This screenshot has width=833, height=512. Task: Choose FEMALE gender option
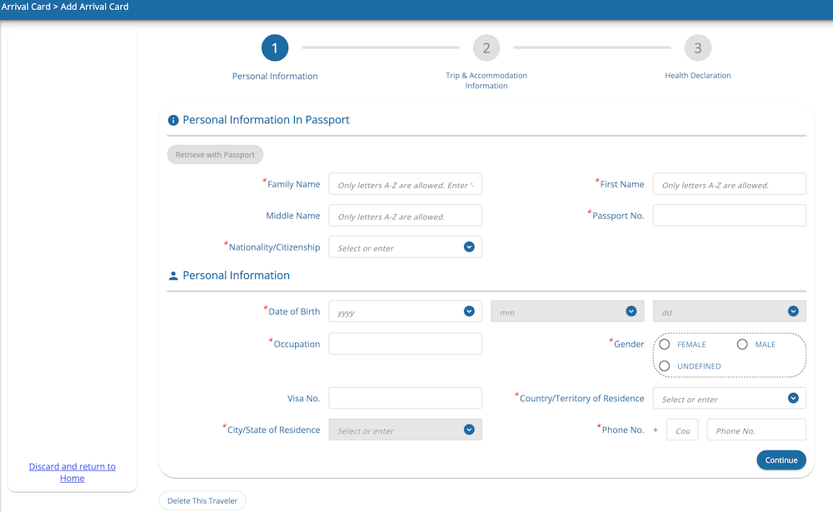(664, 344)
